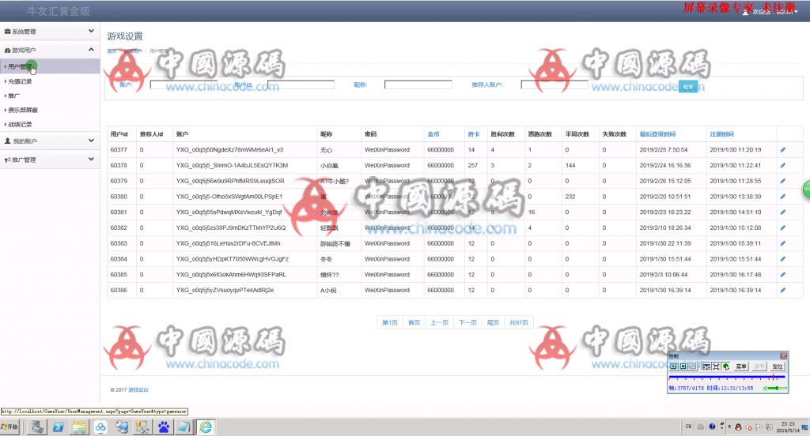Click the blue search button

688,87
